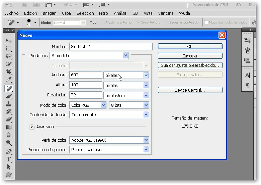Select the Según el contenido option
Image resolution: width=261 pixels, height=185 pixels.
(182, 22)
